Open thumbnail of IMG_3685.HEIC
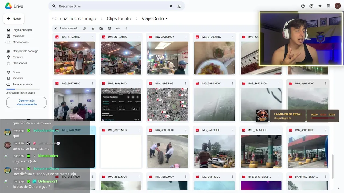 point(308,151)
